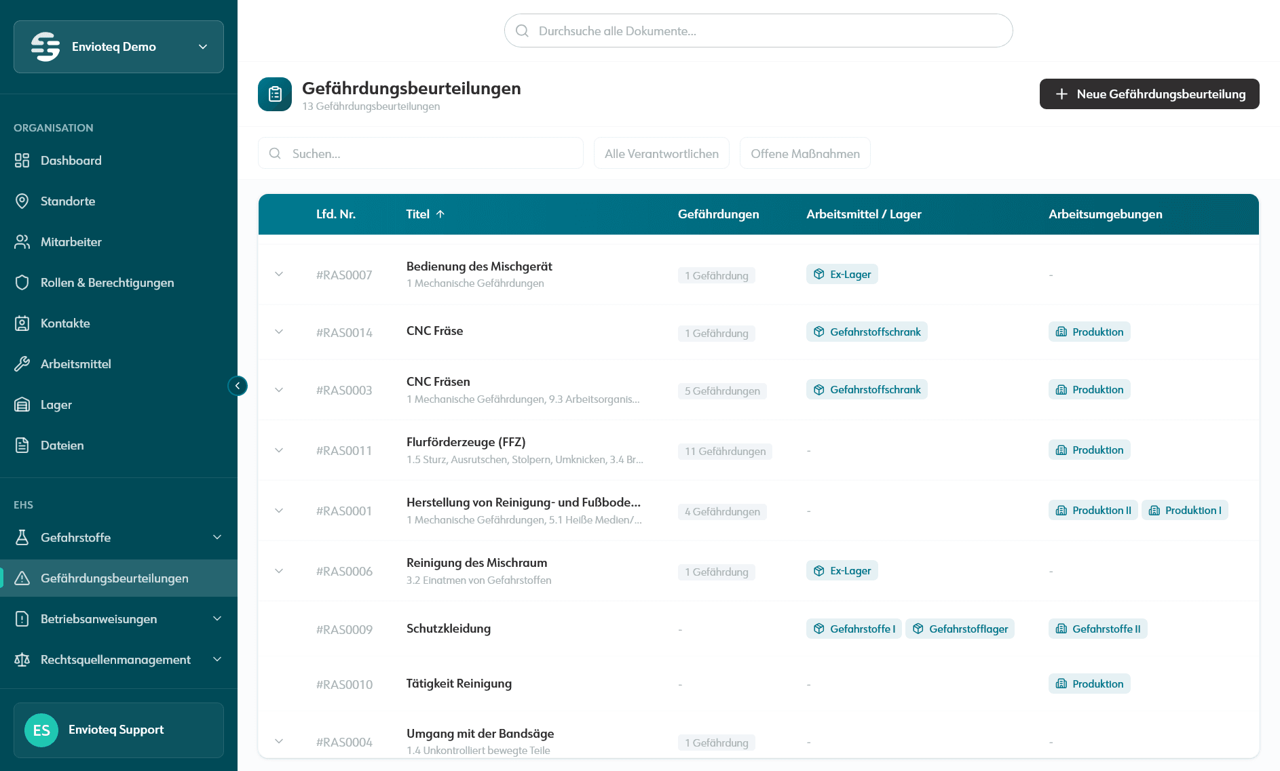Collapse the sidebar with the arrow toggle
This screenshot has width=1280, height=771.
pyautogui.click(x=238, y=385)
